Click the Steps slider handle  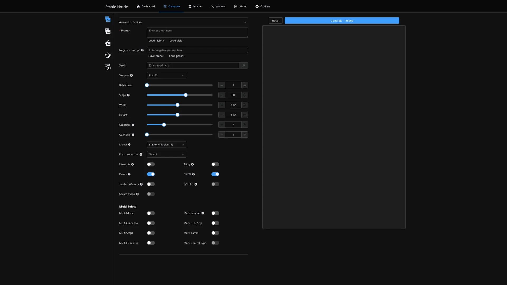pyautogui.click(x=186, y=95)
